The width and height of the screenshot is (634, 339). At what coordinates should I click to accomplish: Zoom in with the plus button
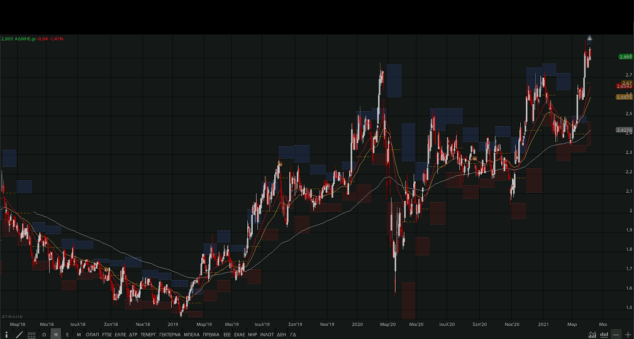point(628,335)
